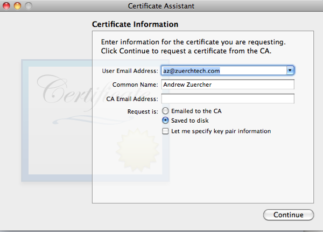Click the dropdown arrow beside the email address
323x232 pixels.
[290, 71]
